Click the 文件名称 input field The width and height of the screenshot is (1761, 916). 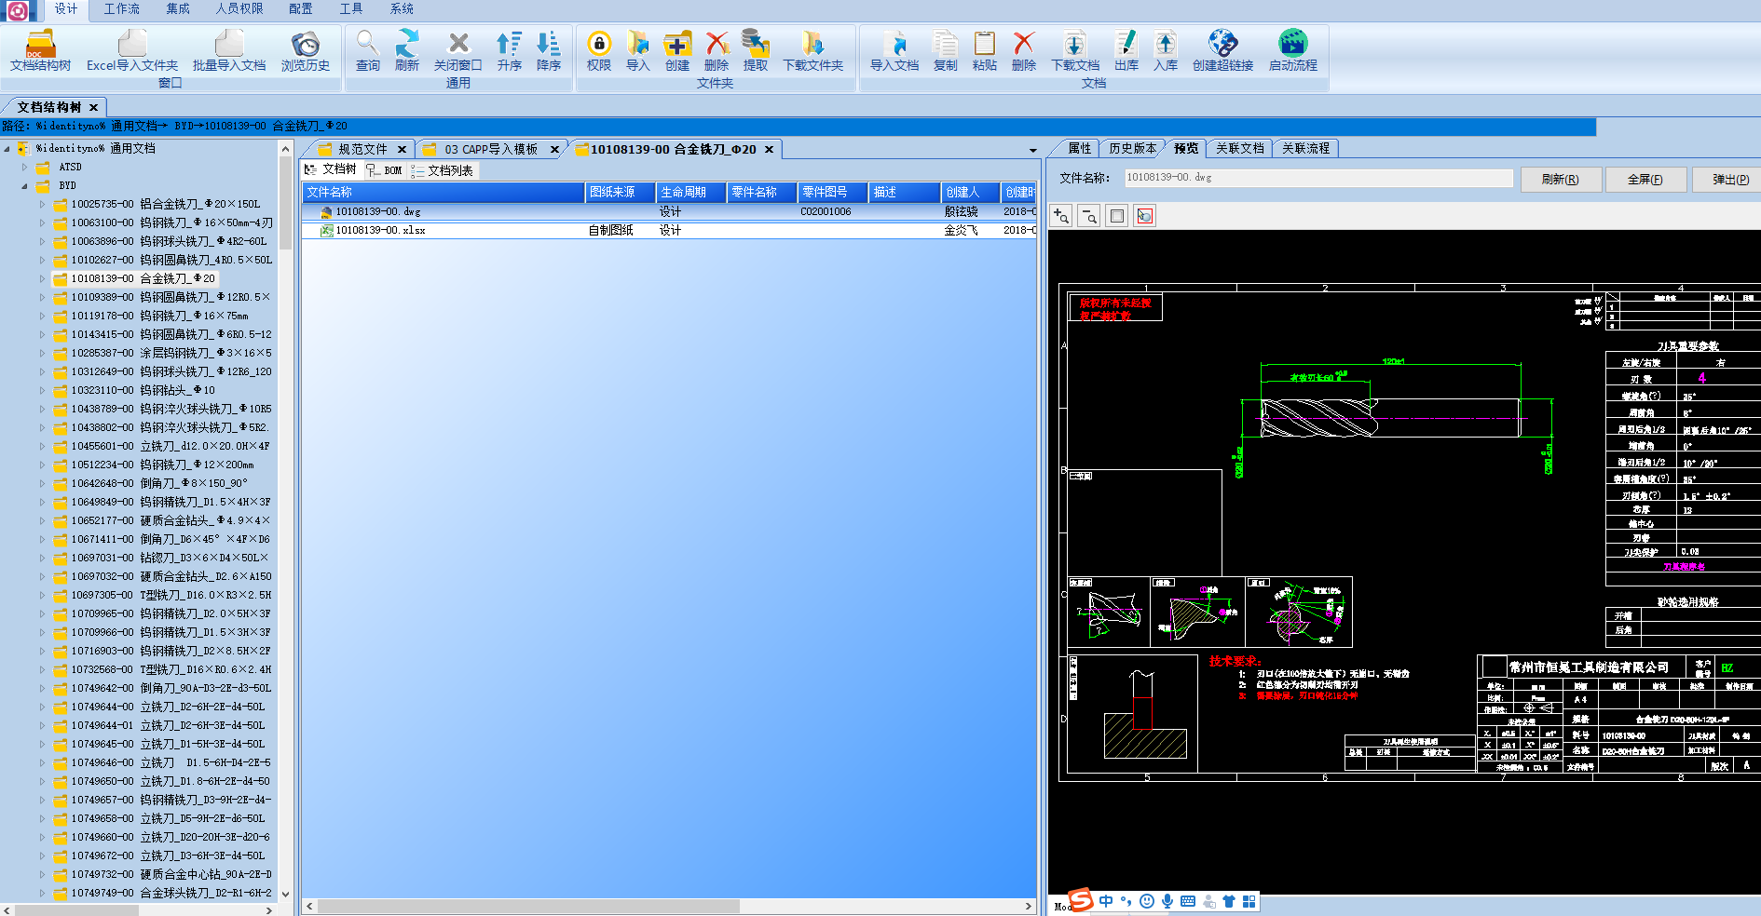point(1318,177)
